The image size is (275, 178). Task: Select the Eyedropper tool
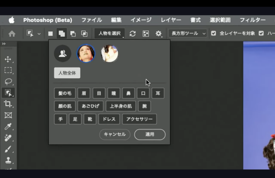click(8, 126)
